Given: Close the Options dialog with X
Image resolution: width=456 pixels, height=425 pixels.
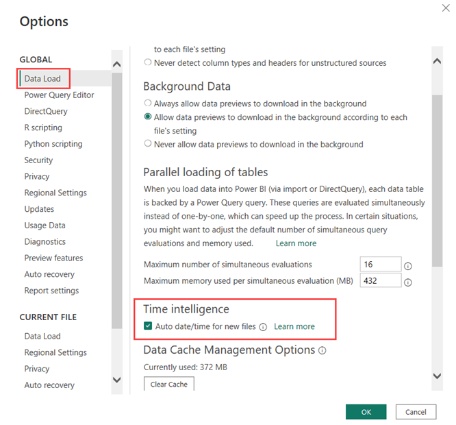Looking at the screenshot, I should coord(446,8).
